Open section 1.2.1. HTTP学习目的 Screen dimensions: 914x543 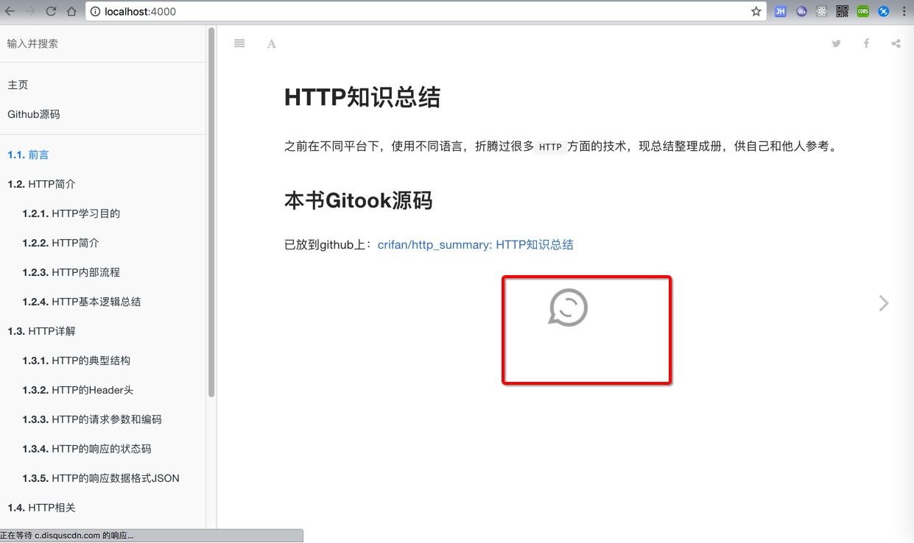71,213
